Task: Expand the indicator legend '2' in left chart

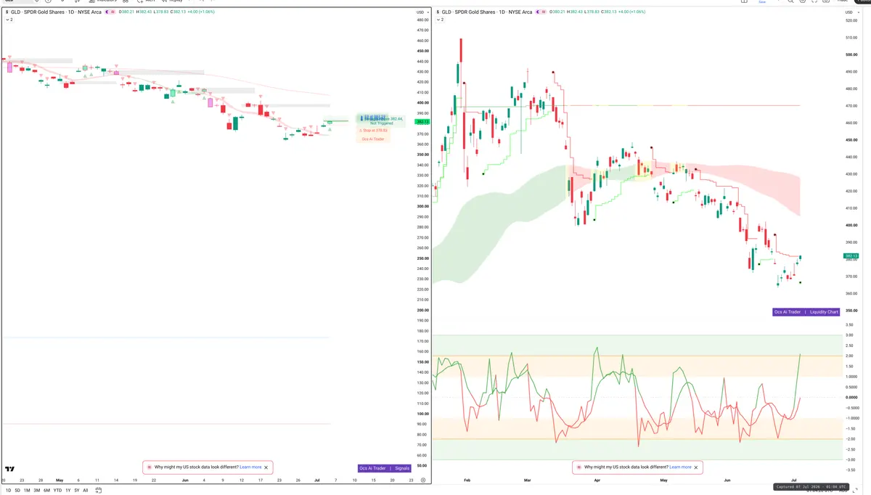Action: (x=9, y=20)
